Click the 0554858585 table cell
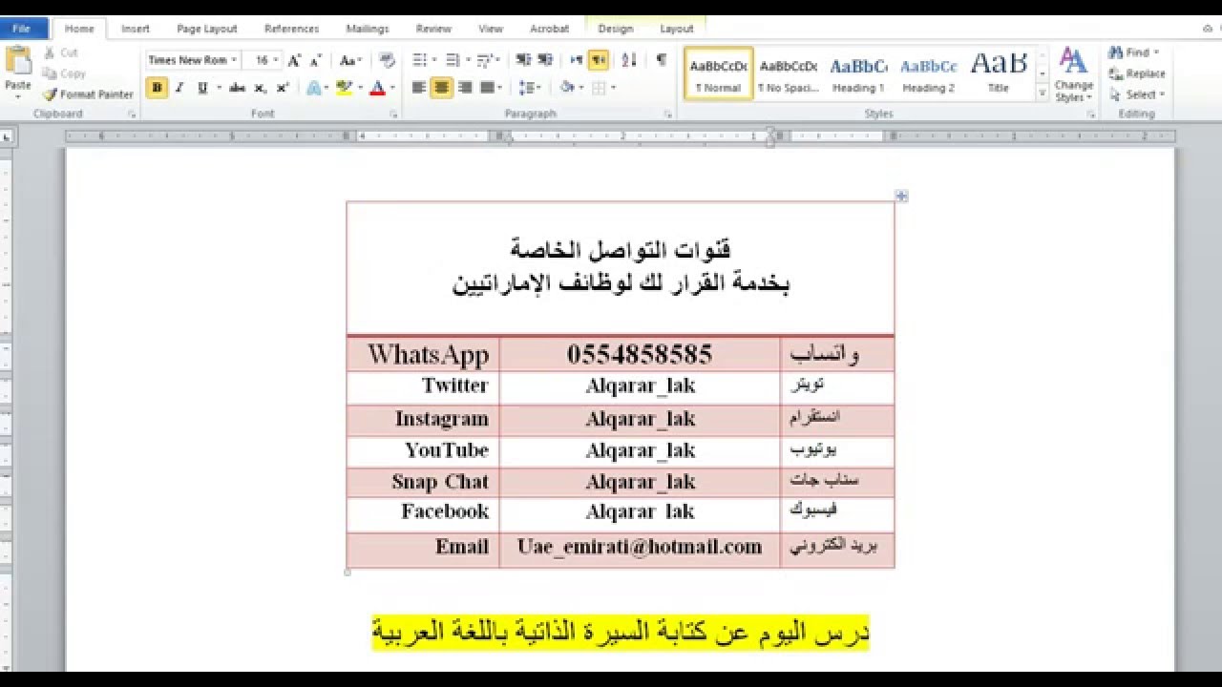Screen dimensions: 1222x687 640,355
